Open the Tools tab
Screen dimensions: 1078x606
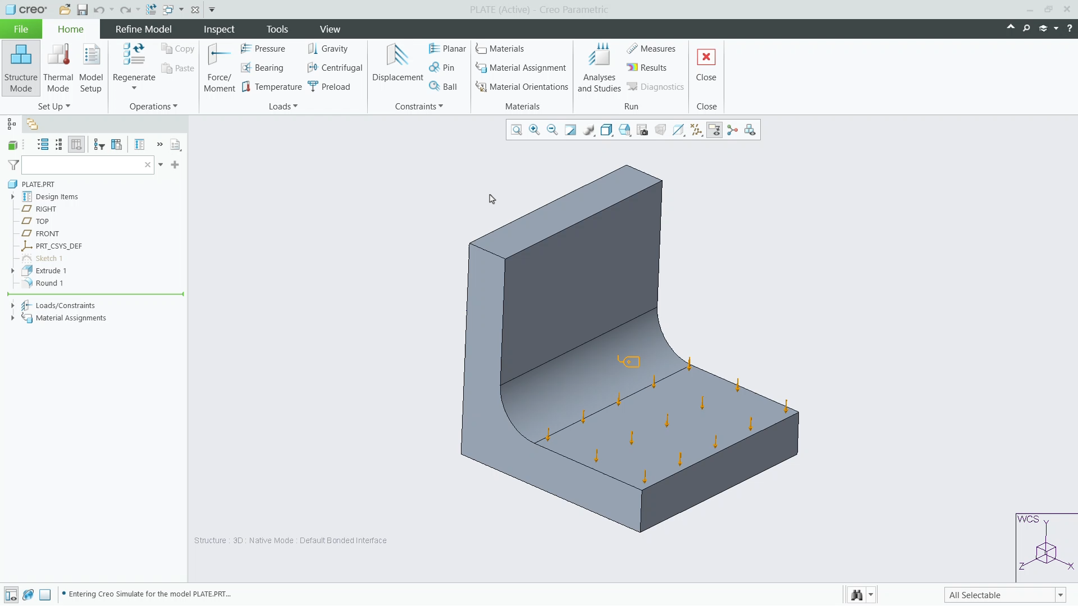point(277,29)
